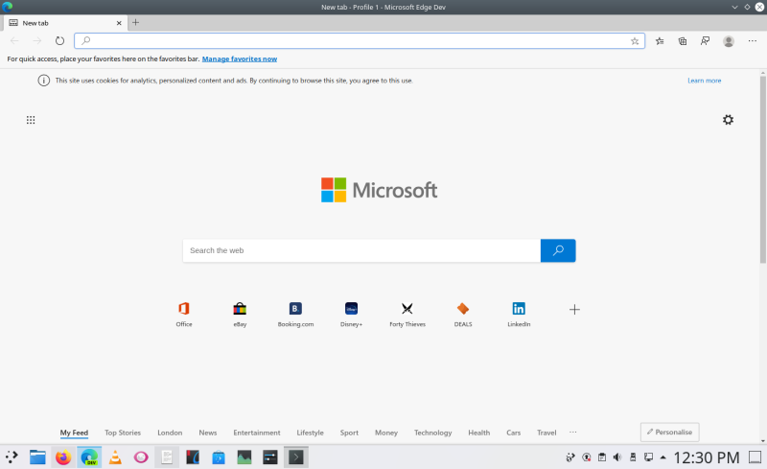
Task: Click Learn more about cookies
Action: click(704, 81)
